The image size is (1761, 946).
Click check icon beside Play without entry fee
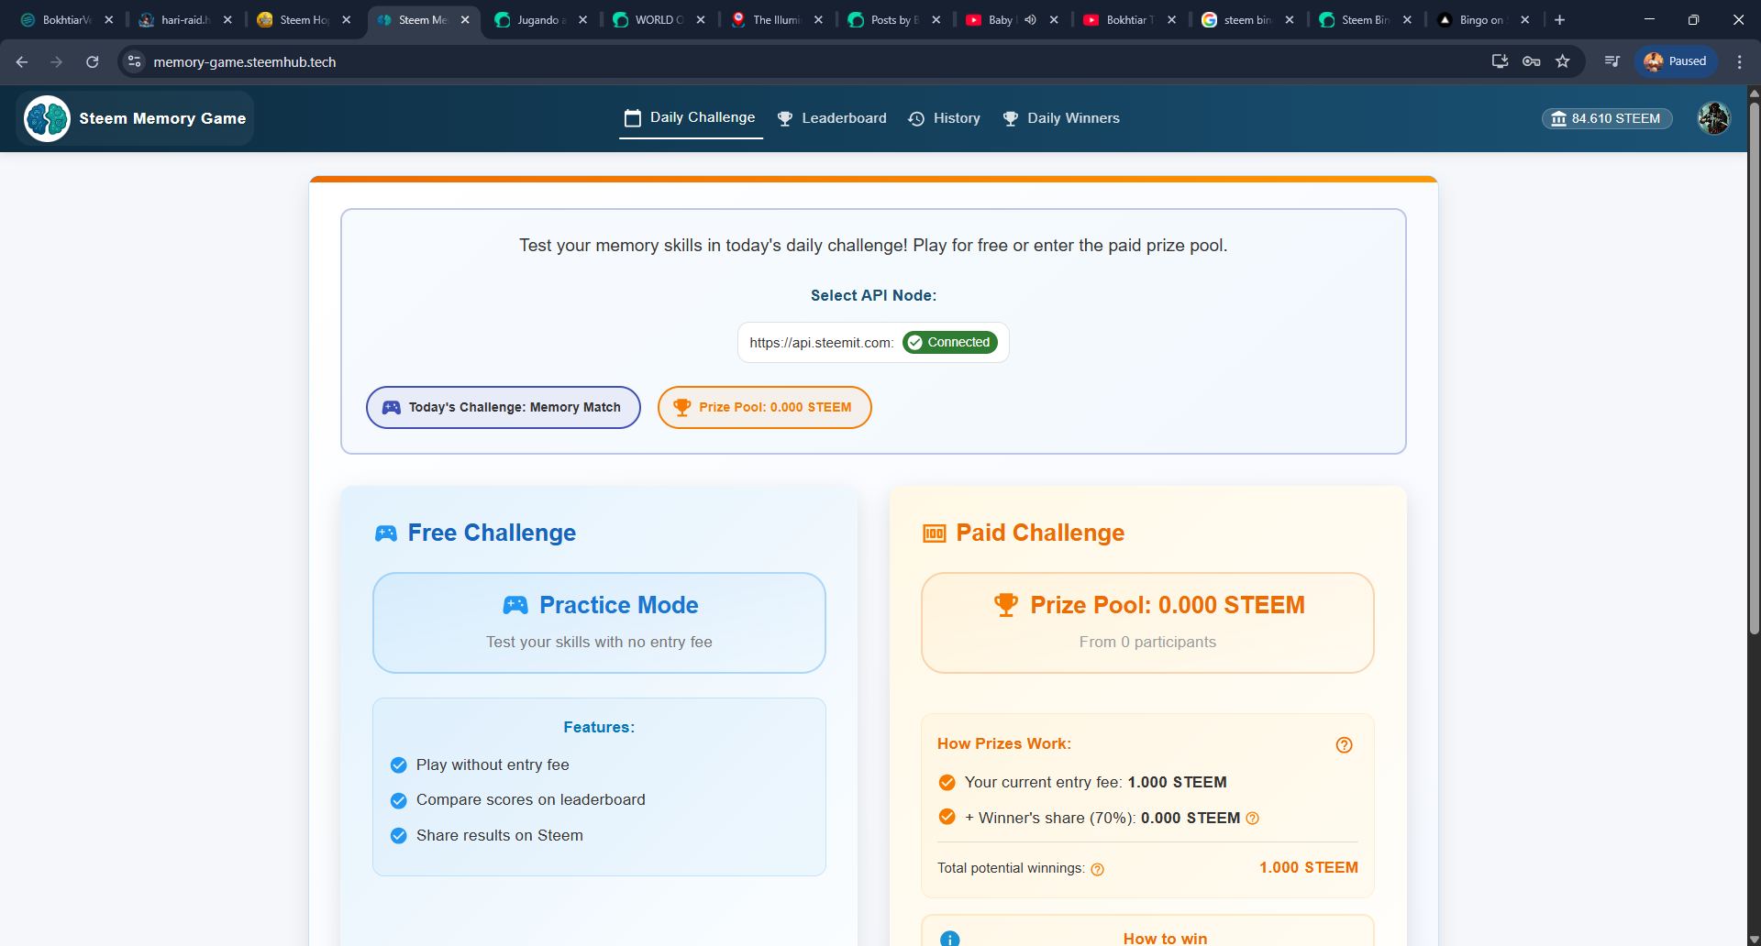399,765
